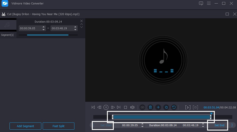Open the feedback chat icon in title bar

tap(201, 4)
